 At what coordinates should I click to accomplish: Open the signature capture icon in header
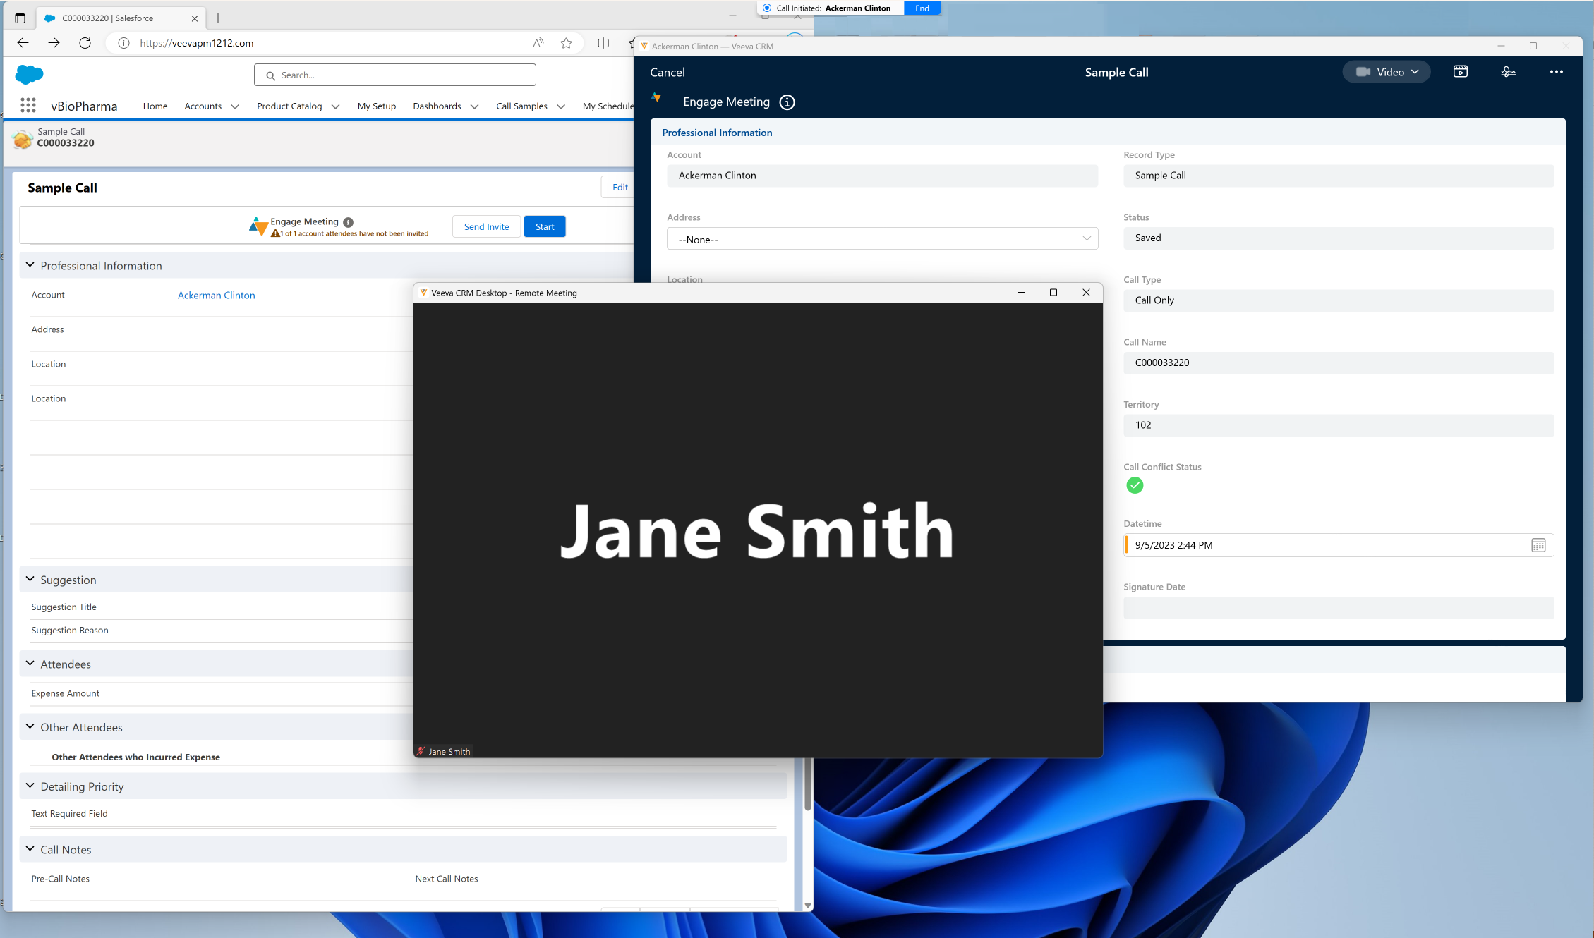tap(1508, 72)
